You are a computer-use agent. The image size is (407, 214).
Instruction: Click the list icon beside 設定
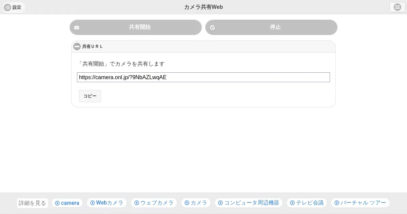tap(7, 7)
